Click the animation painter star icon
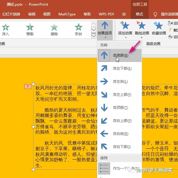 click(170, 37)
